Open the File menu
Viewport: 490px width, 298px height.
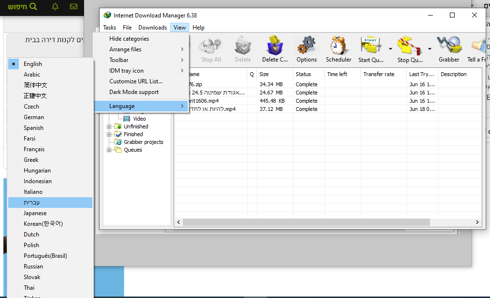(127, 28)
